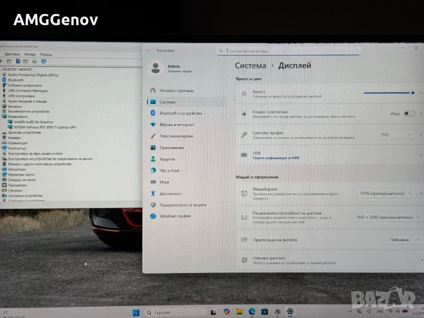This screenshot has width=424, height=318.
Task: Select USB Connector Managers category
Action: tap(28, 91)
